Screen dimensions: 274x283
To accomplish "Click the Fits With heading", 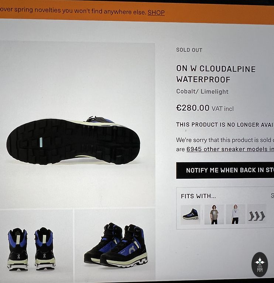I will pos(198,196).
